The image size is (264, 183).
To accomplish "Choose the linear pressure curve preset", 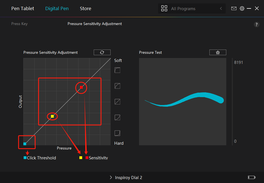I will (x=117, y=102).
